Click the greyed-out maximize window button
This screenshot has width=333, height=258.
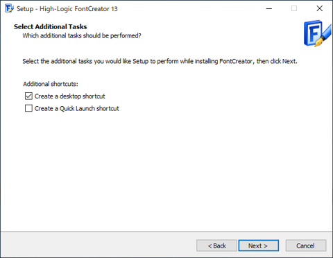click(x=294, y=8)
